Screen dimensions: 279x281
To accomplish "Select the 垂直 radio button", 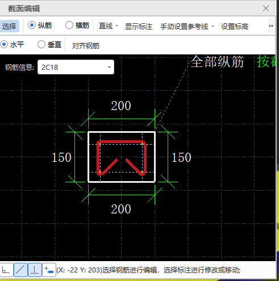I will click(41, 44).
